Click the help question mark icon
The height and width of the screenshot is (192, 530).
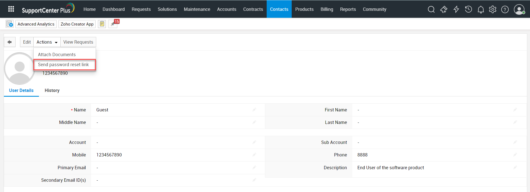(x=505, y=9)
